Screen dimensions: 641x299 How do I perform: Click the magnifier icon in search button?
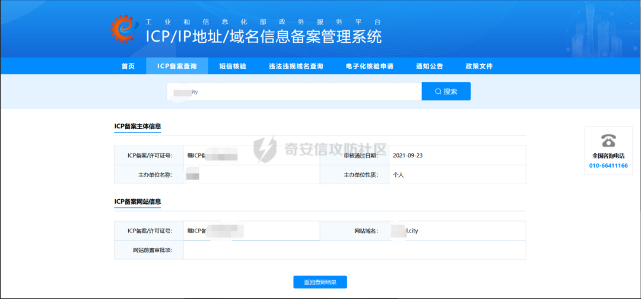click(438, 92)
